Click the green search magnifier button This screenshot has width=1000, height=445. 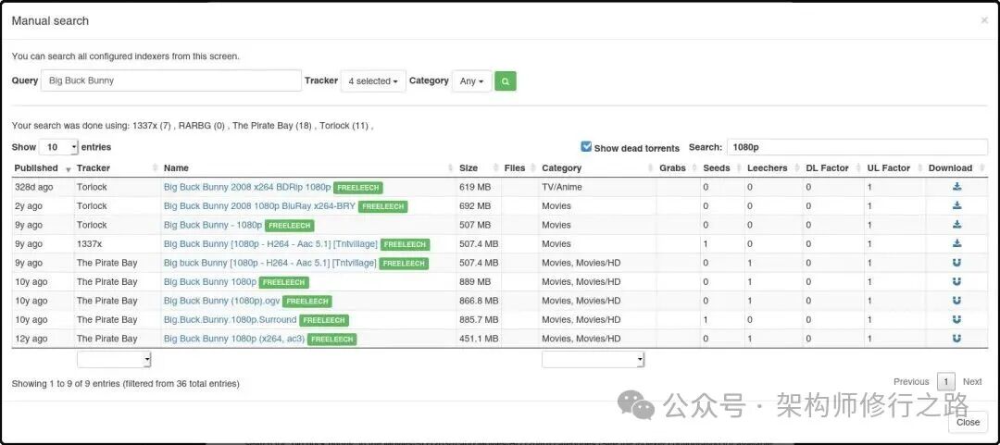505,81
